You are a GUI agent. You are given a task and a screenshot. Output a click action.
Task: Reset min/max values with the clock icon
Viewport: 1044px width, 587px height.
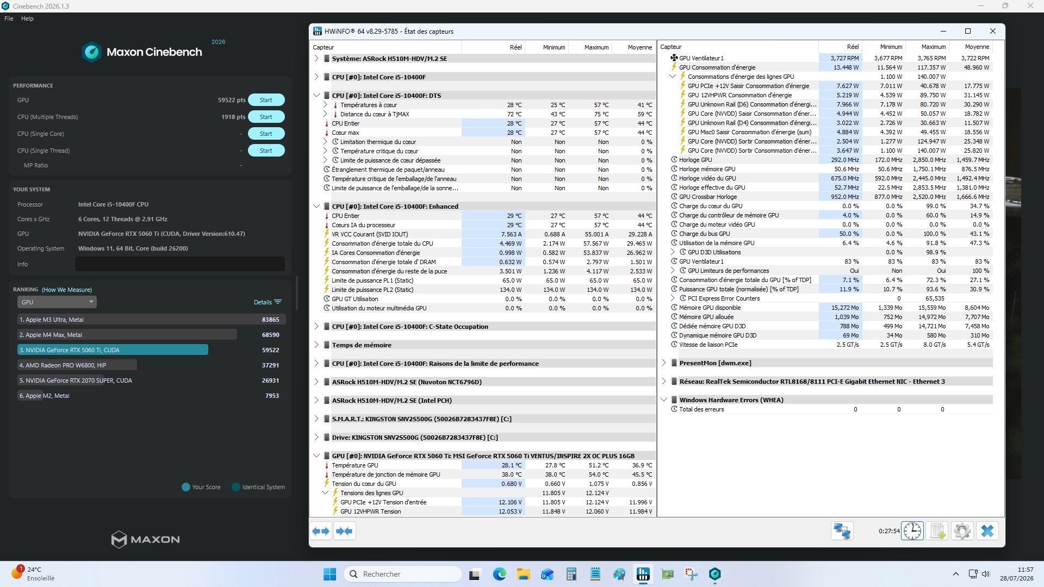[912, 531]
